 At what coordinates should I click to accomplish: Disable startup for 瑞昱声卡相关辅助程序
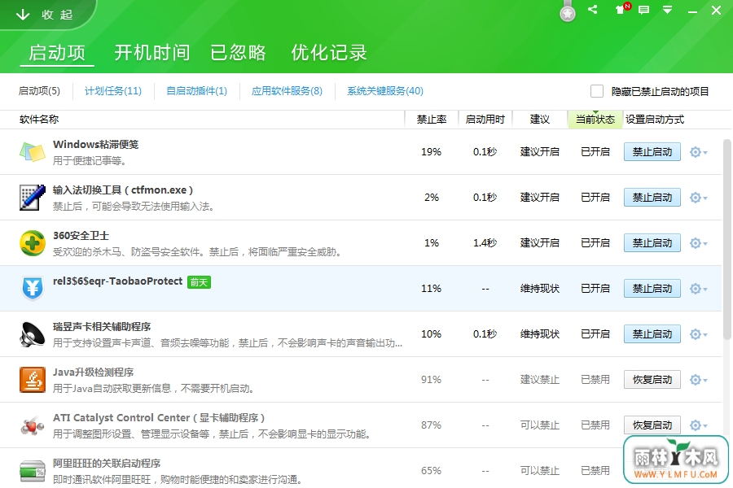point(652,334)
